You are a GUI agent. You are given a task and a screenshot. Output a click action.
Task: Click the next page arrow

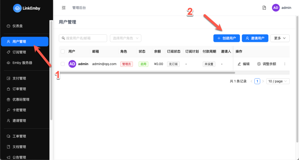click(x=263, y=81)
